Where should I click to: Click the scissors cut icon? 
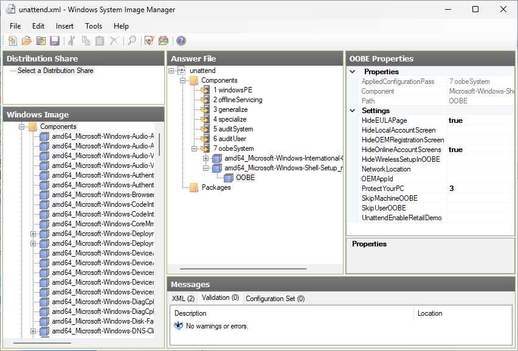pos(71,41)
